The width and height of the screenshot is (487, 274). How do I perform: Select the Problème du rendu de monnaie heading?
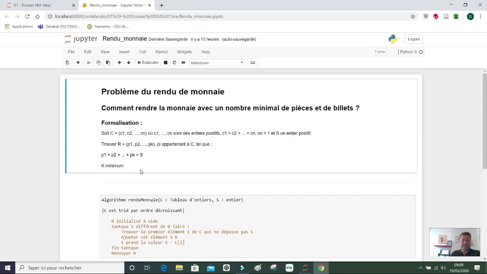tap(163, 92)
